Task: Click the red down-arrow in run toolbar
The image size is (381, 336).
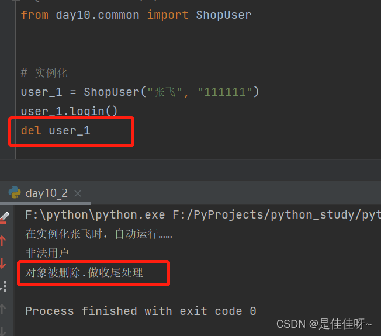Action: 3,264
